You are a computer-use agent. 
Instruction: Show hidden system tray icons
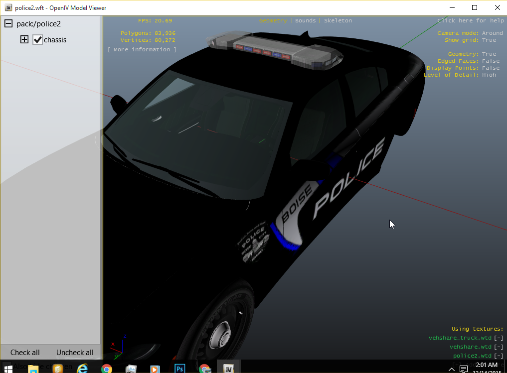point(451,369)
